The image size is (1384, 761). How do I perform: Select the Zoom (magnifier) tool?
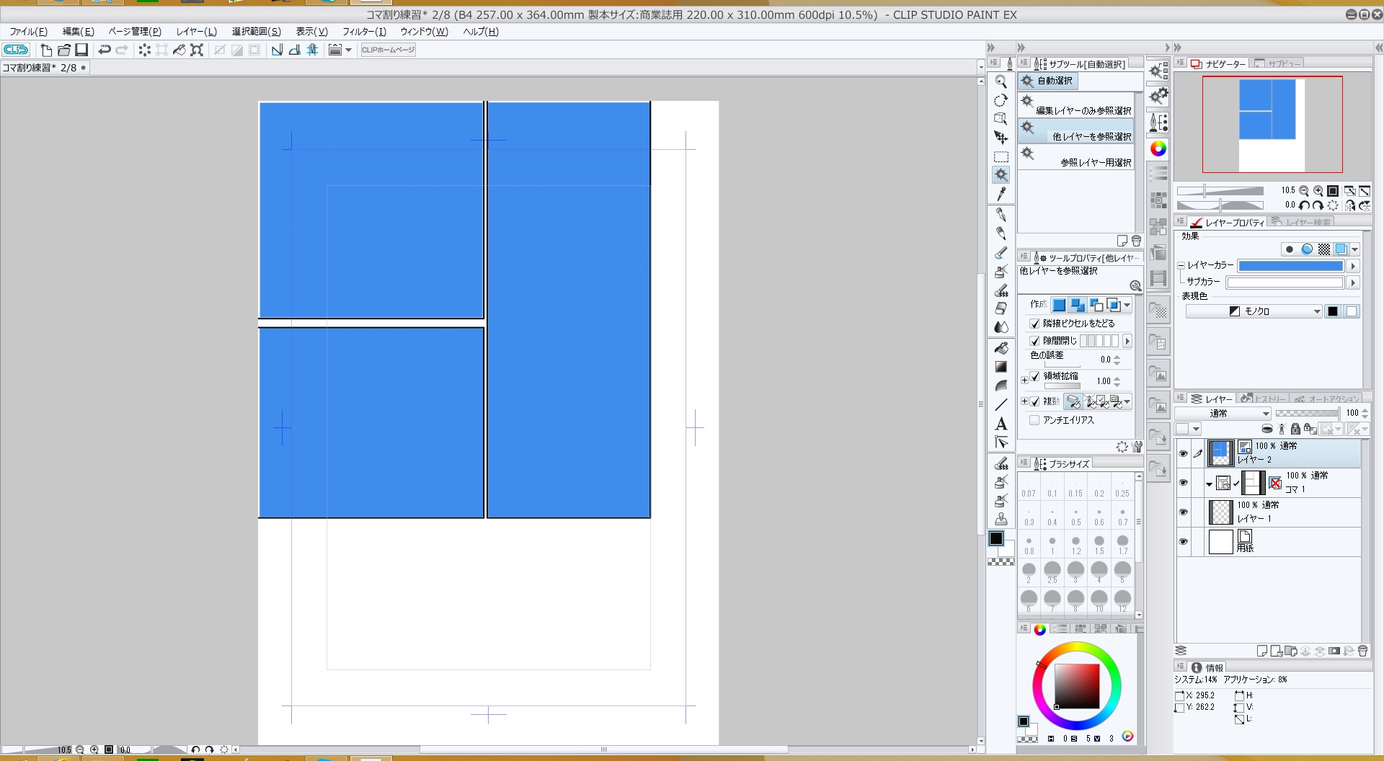[1001, 81]
